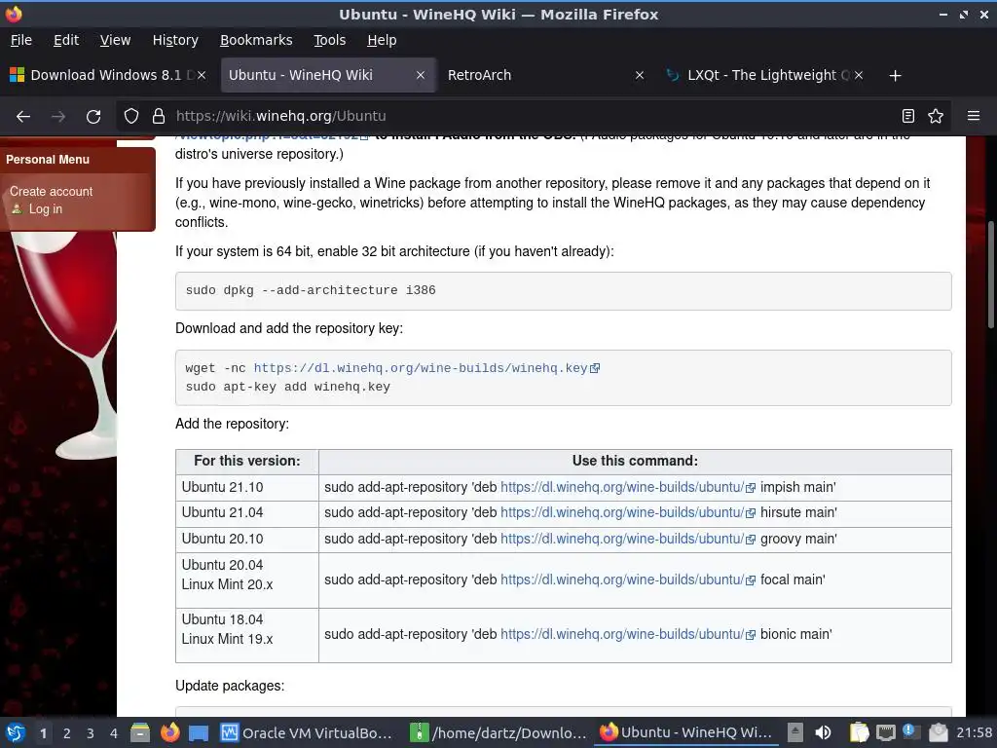Open the File menu
Viewport: 997px width, 748px height.
[21, 40]
